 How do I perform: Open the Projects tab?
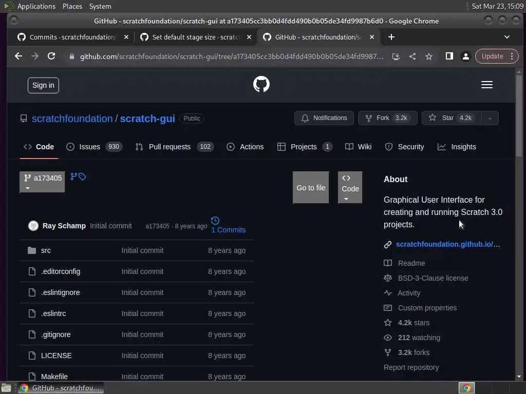[x=305, y=147]
